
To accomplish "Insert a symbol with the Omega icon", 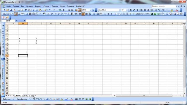I will pyautogui.click(x=27, y=14).
